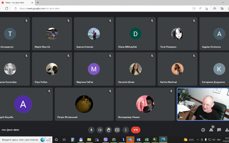Open the meeting details info icon
Image resolution: width=229 pixels, height=143 pixels.
(x=203, y=130)
